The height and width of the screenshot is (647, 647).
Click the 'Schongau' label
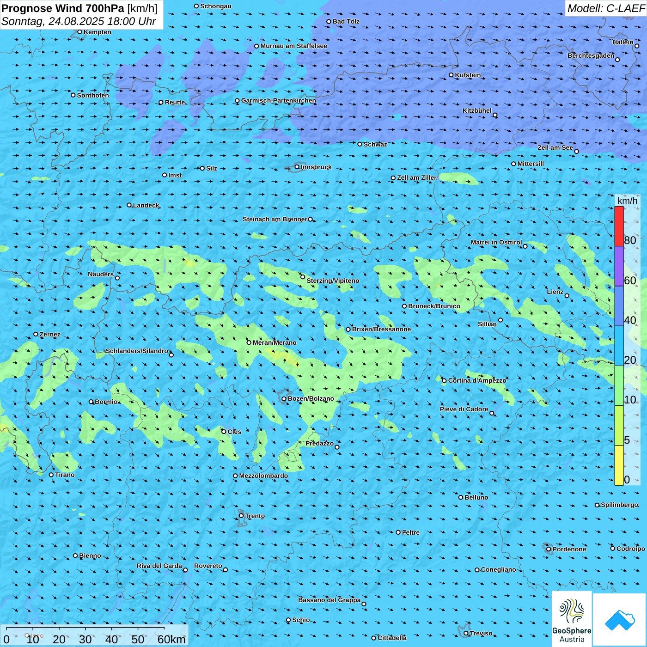click(216, 6)
